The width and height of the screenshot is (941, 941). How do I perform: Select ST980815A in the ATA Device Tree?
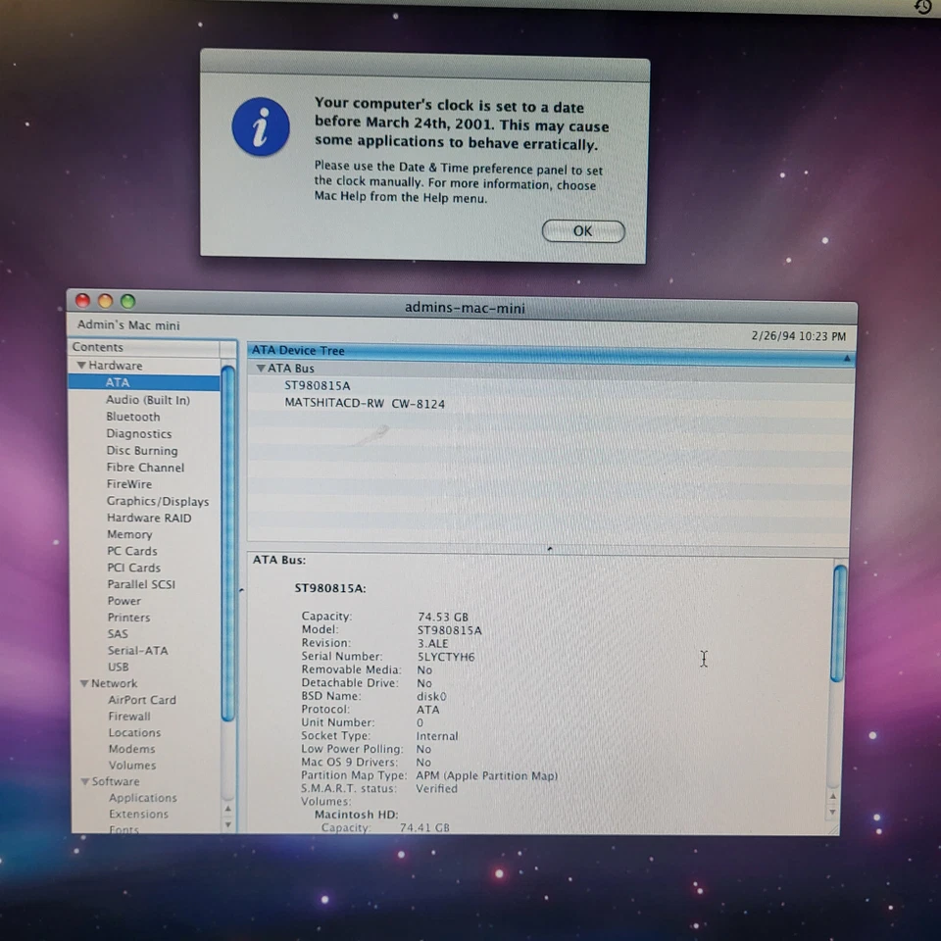316,385
